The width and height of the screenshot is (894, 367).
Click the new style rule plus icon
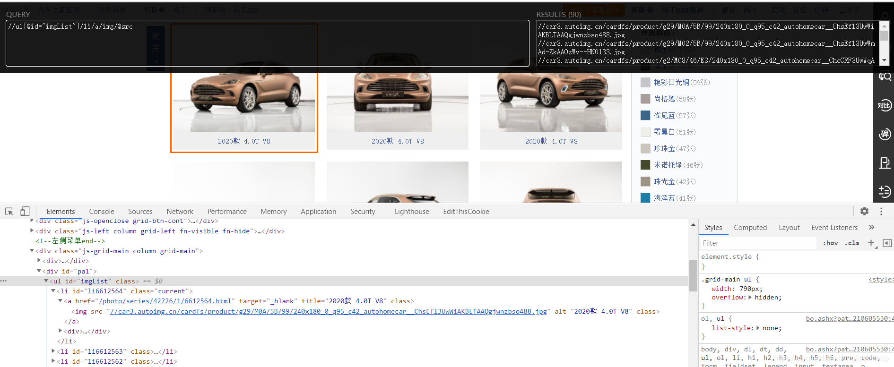pyautogui.click(x=871, y=243)
